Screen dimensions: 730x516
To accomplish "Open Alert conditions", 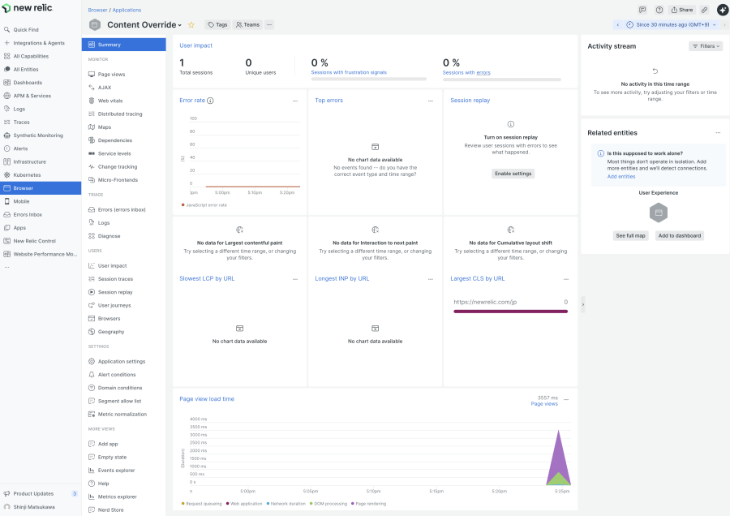I will [x=117, y=375].
